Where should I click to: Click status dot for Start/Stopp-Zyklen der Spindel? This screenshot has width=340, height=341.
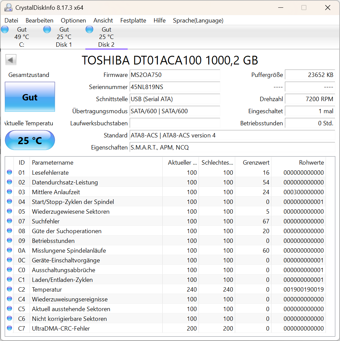pos(9,201)
